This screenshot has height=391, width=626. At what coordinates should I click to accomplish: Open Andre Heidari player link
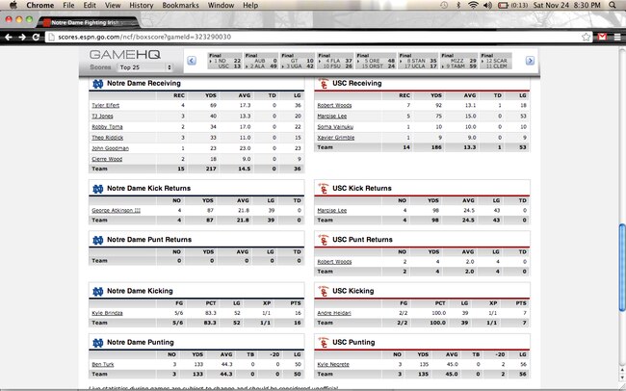(x=334, y=313)
